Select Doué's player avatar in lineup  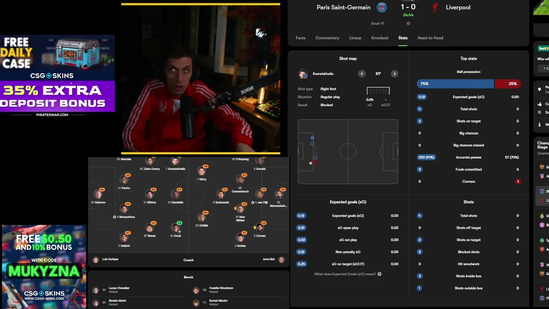pos(175,228)
